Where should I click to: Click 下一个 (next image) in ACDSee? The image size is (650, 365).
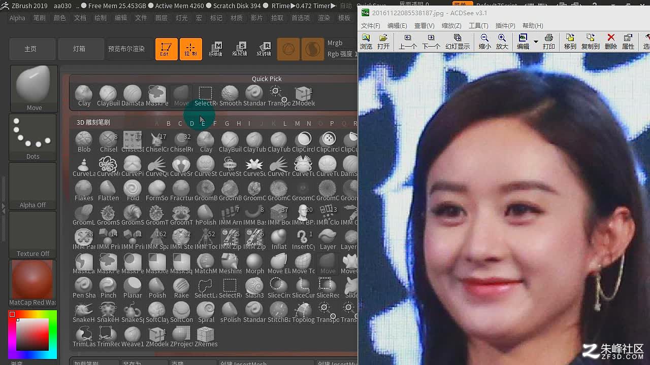coord(431,42)
